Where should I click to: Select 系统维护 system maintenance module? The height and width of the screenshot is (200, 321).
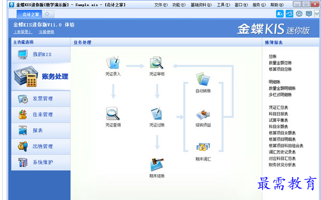(41, 162)
